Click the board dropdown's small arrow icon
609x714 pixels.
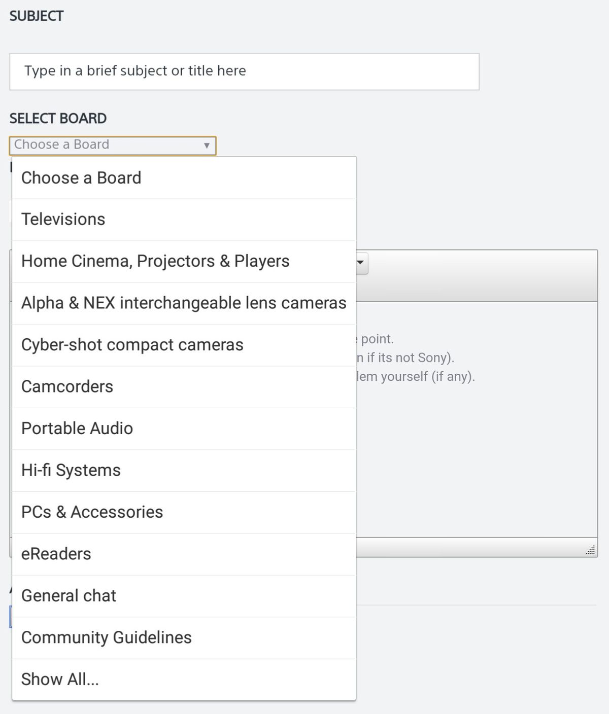click(207, 146)
